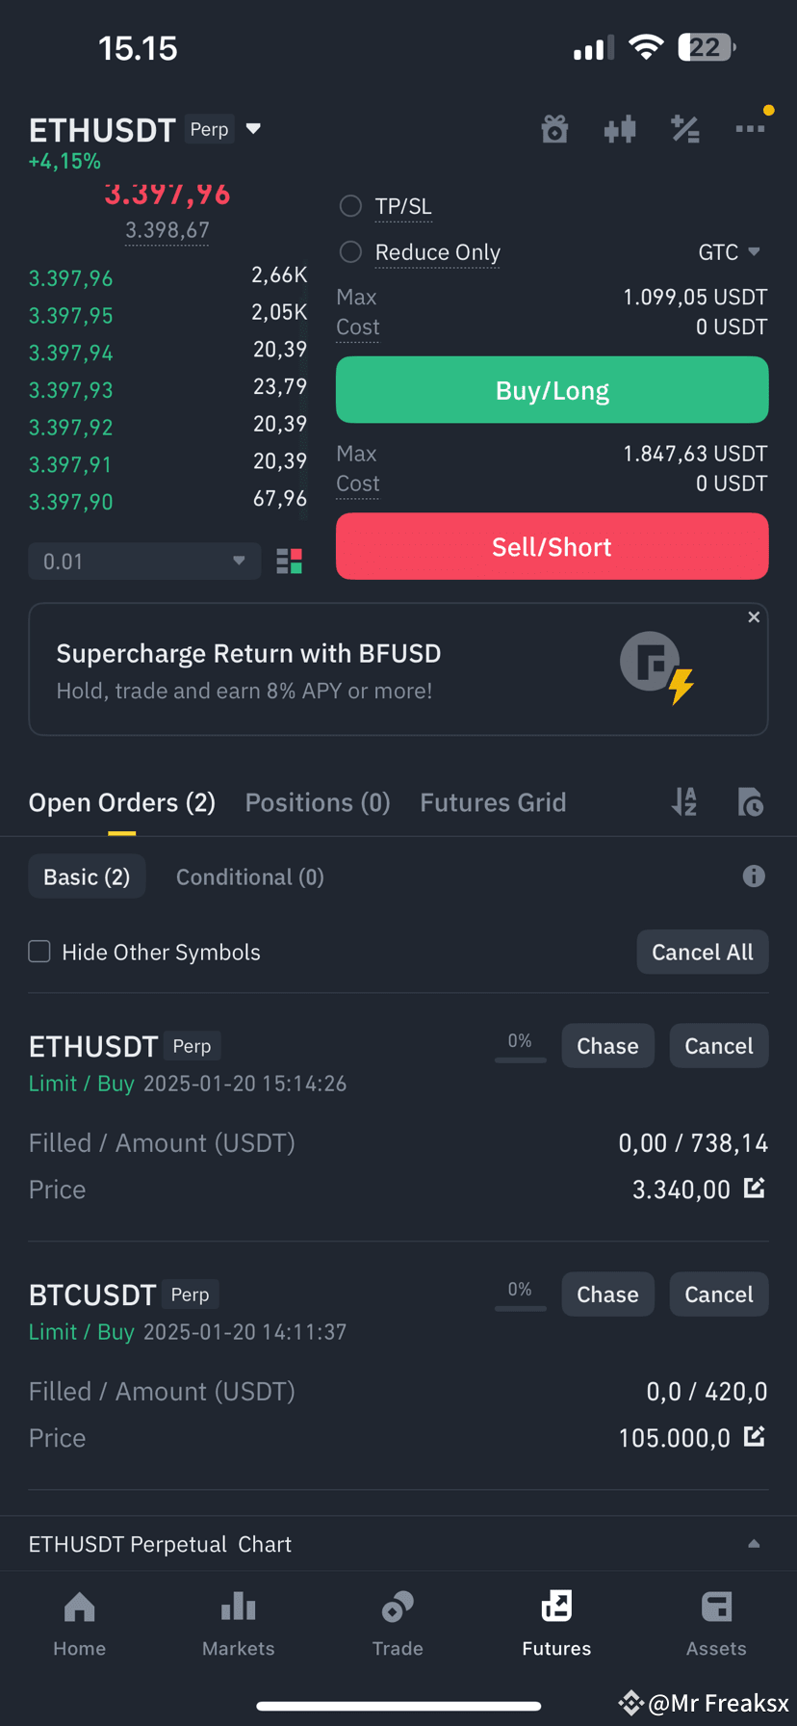Switch to the Conditional (0) tab
This screenshot has height=1726, width=797.
point(250,876)
